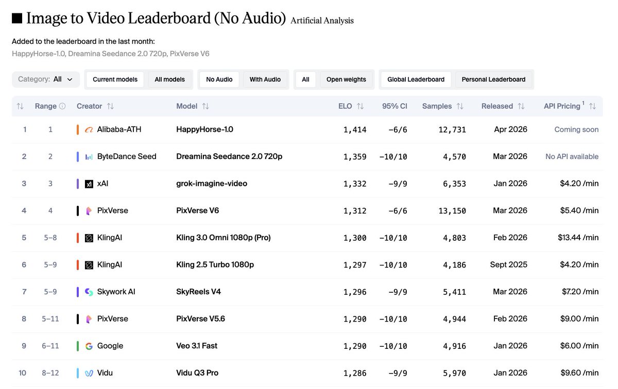Click the Vidu logo in the Vidu Q3 Pro row
This screenshot has width=618, height=389.
89,373
